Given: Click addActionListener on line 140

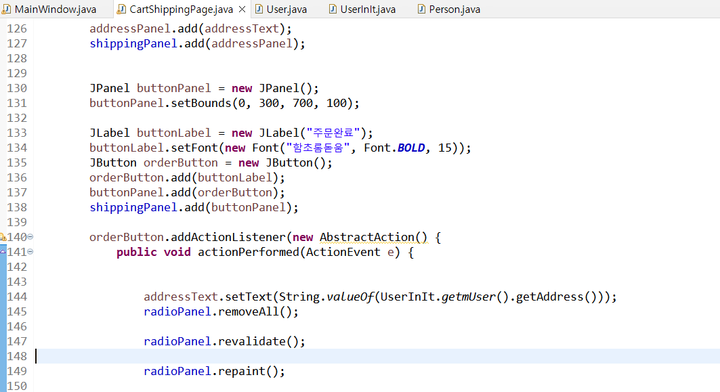Looking at the screenshot, I should pos(228,238).
